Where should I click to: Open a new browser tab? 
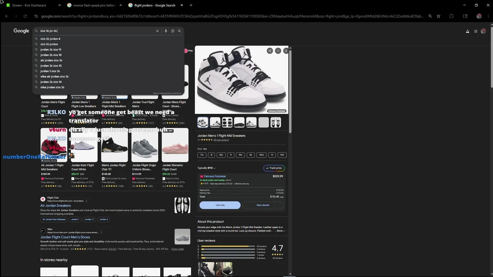pos(191,5)
